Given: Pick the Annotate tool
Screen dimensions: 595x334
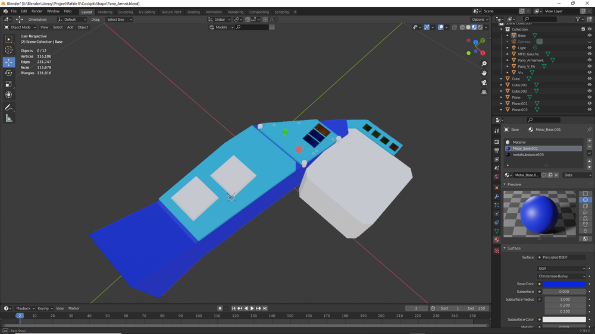Looking at the screenshot, I should [8, 108].
